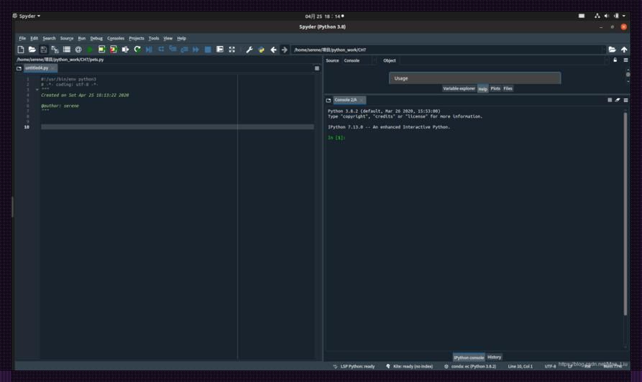The image size is (642, 382).
Task: Clear console with the eraser icon
Action: [618, 100]
